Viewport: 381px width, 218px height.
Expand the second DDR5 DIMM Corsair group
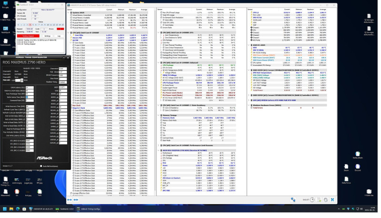(249, 95)
